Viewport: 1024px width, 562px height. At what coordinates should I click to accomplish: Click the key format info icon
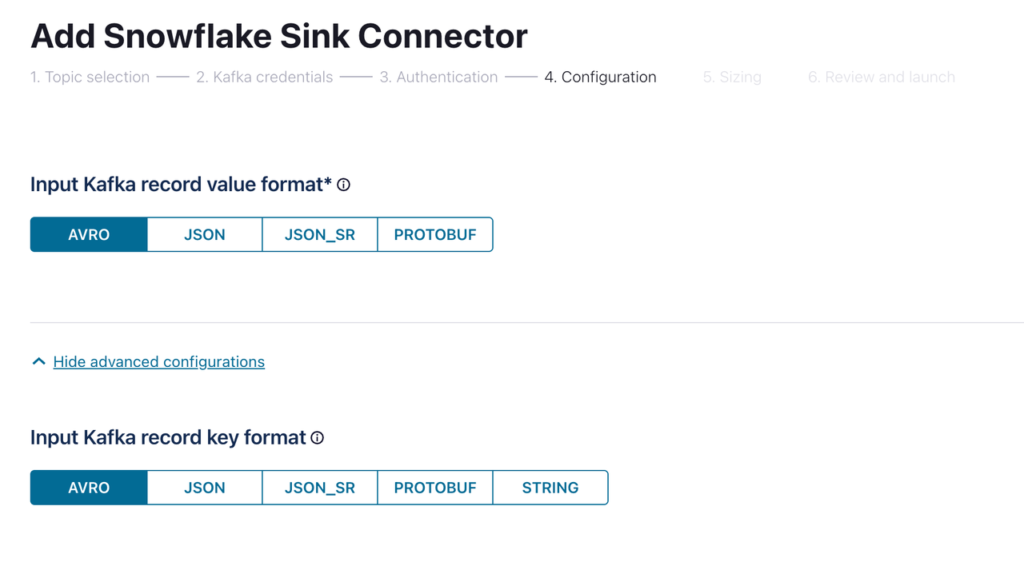click(x=318, y=438)
